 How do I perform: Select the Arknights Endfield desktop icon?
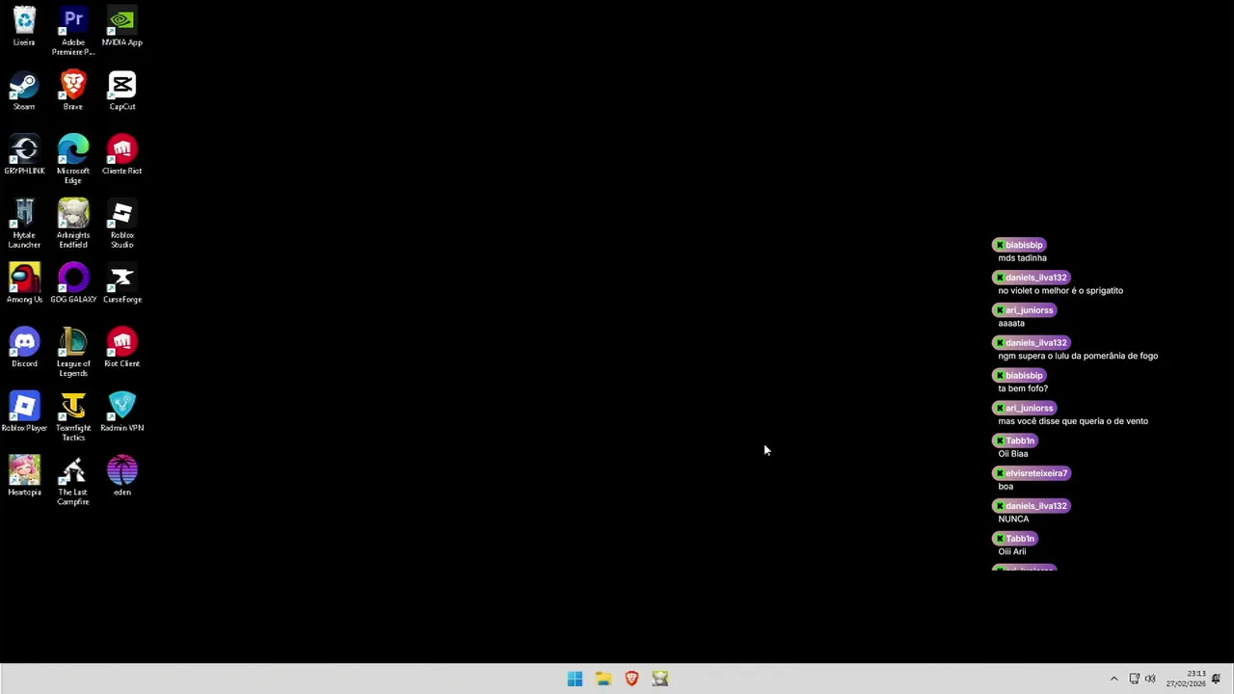pos(73,224)
